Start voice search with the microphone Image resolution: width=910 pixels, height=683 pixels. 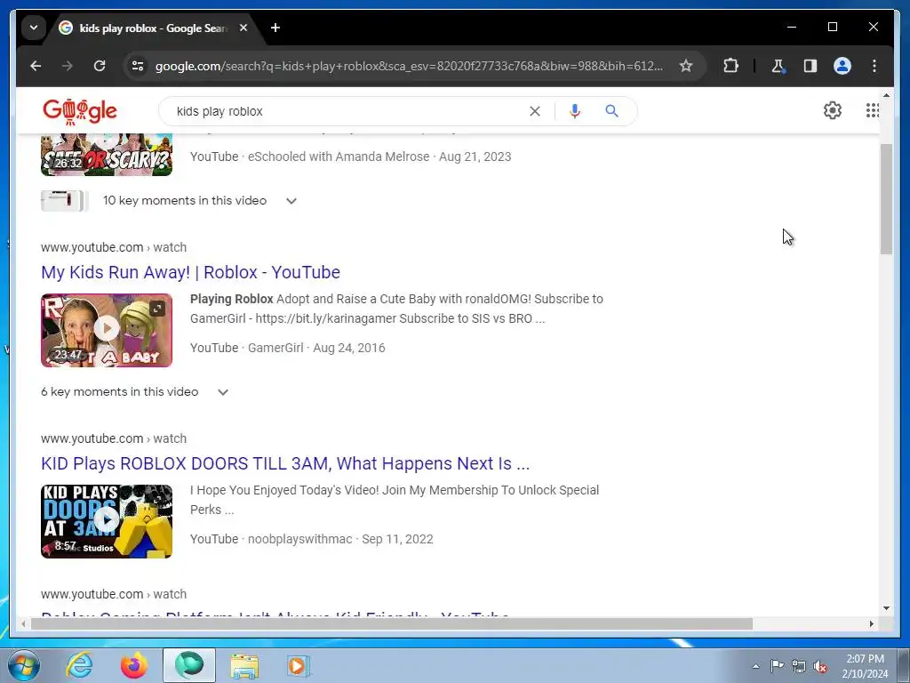pos(575,111)
